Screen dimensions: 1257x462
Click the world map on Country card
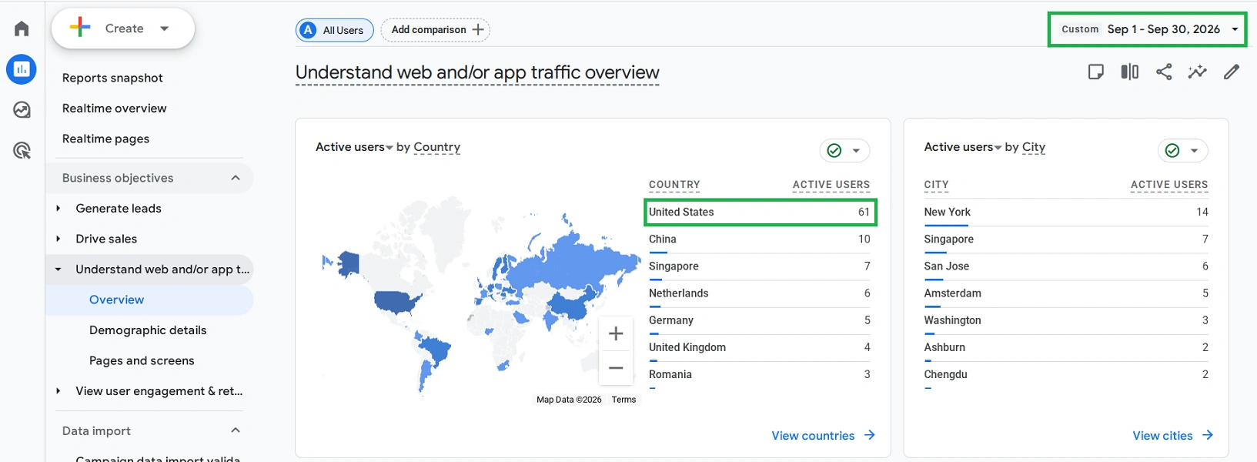click(481, 296)
